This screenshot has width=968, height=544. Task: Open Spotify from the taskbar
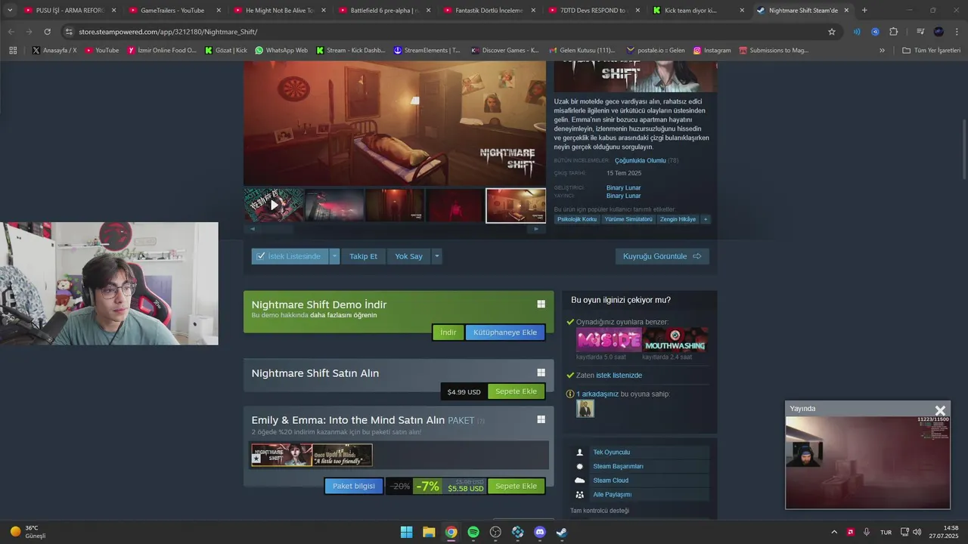pyautogui.click(x=473, y=532)
